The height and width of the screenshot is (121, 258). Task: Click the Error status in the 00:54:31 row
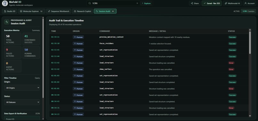pos(231,108)
